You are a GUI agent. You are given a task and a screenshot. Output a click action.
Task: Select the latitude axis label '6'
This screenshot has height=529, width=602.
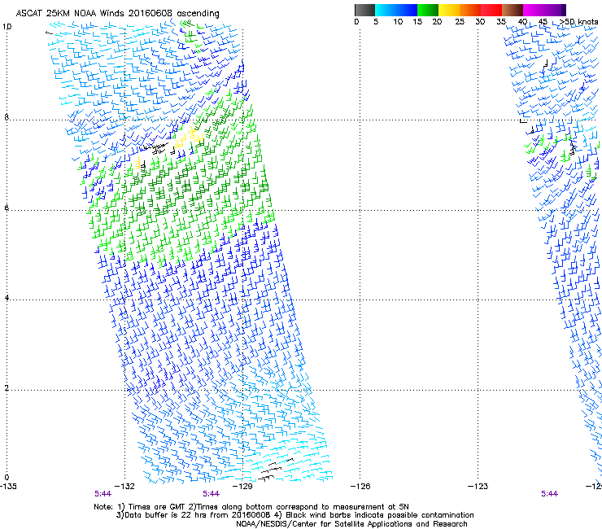click(x=7, y=208)
